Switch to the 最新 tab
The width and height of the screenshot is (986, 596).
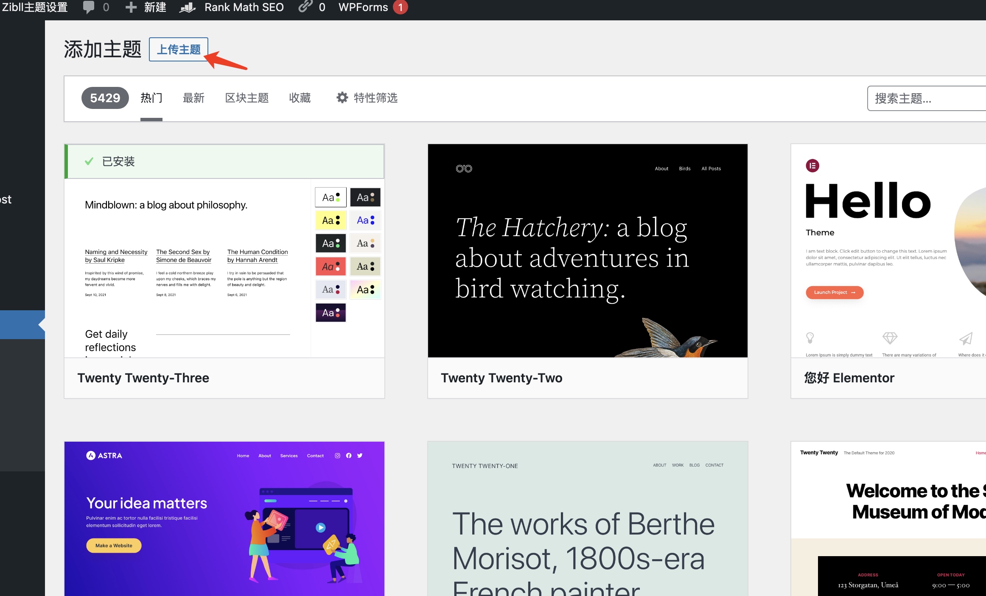[x=193, y=98]
